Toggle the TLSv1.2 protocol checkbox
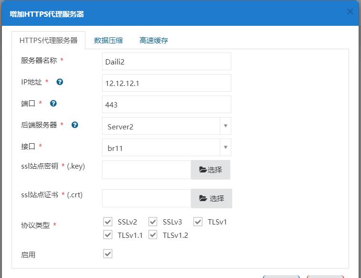361x278 pixels. pos(153,235)
